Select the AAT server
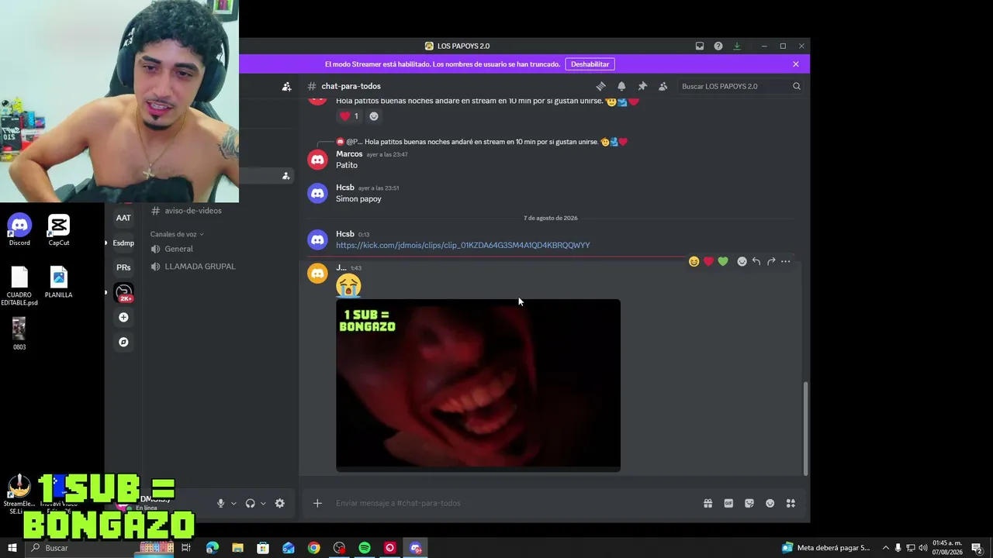Screen dimensions: 993x558 tap(123, 218)
